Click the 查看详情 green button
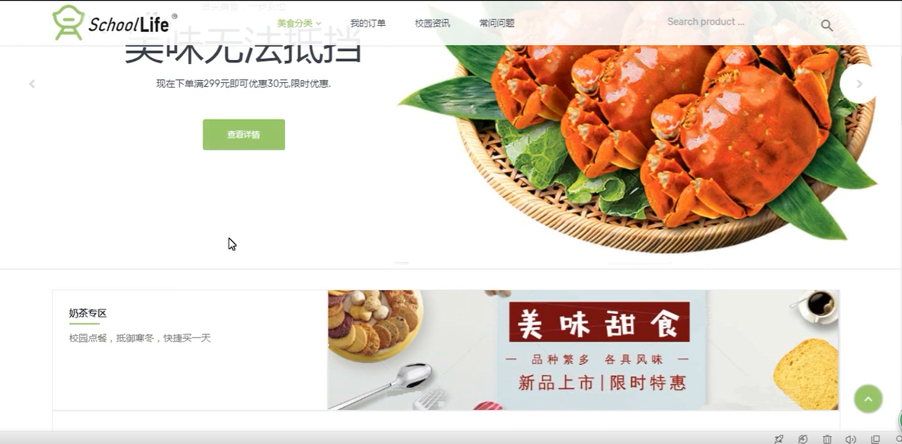 [244, 134]
